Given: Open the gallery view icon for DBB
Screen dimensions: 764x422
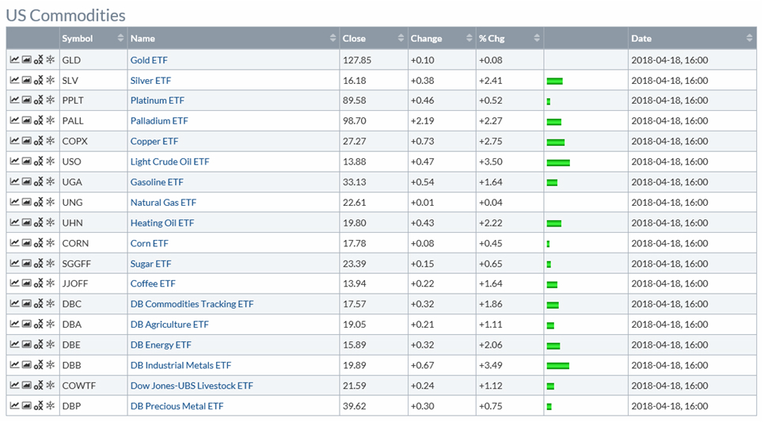Looking at the screenshot, I should pos(26,366).
